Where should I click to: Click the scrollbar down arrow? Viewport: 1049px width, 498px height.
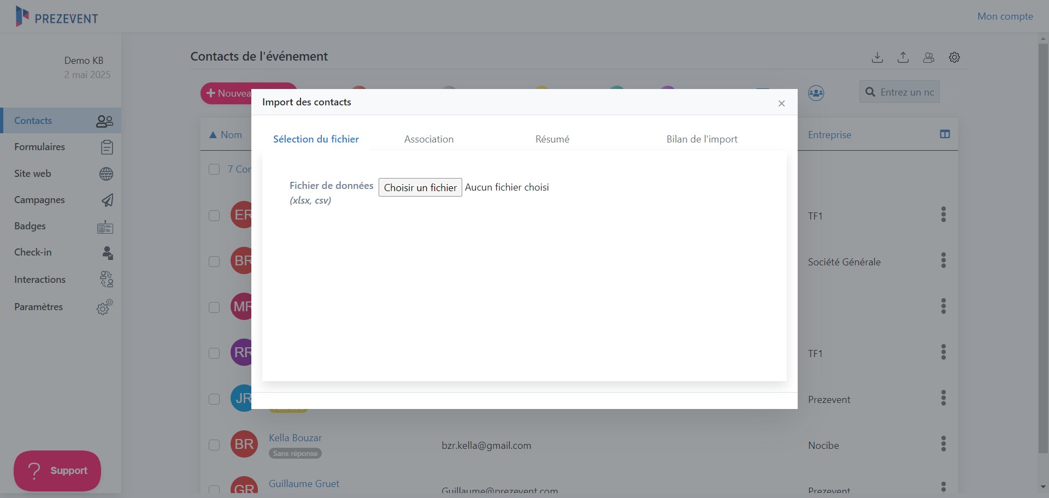(x=1043, y=487)
